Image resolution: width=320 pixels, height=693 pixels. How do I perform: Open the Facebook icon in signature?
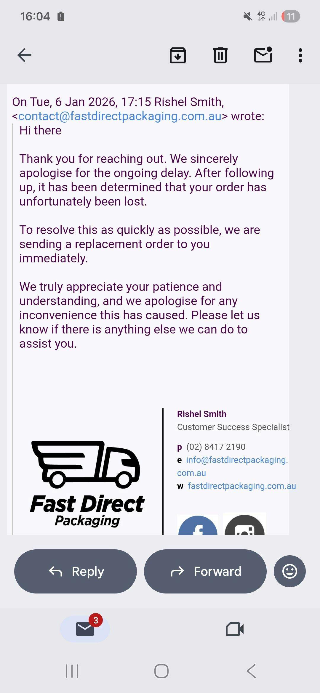coord(198,526)
